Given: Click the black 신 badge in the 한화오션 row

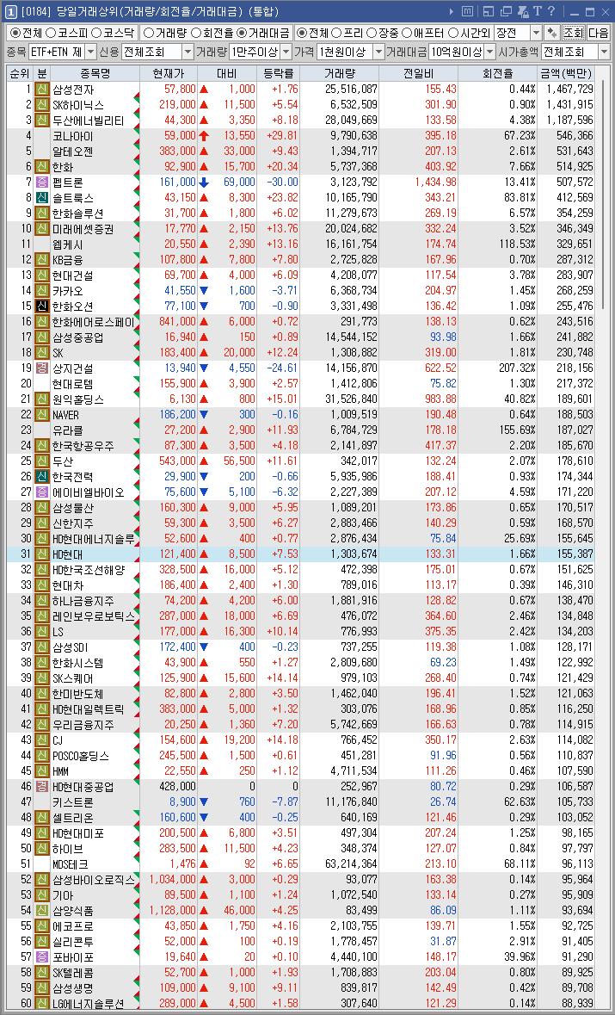Looking at the screenshot, I should tap(42, 306).
